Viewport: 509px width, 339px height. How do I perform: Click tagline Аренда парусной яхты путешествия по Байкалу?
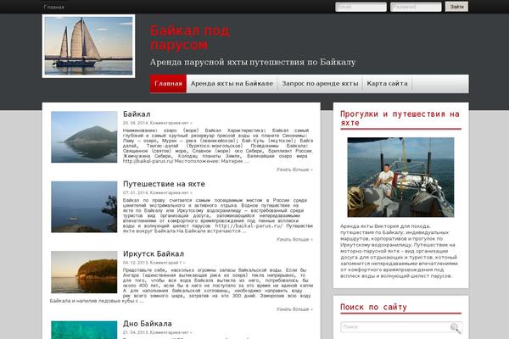click(x=253, y=62)
